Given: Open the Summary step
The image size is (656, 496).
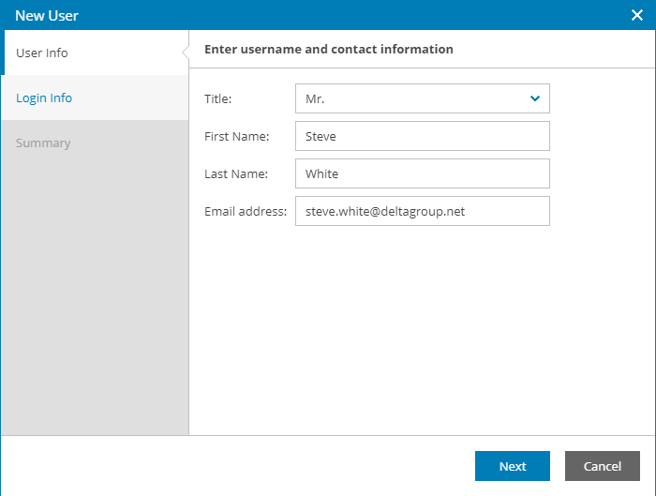Looking at the screenshot, I should click(43, 143).
